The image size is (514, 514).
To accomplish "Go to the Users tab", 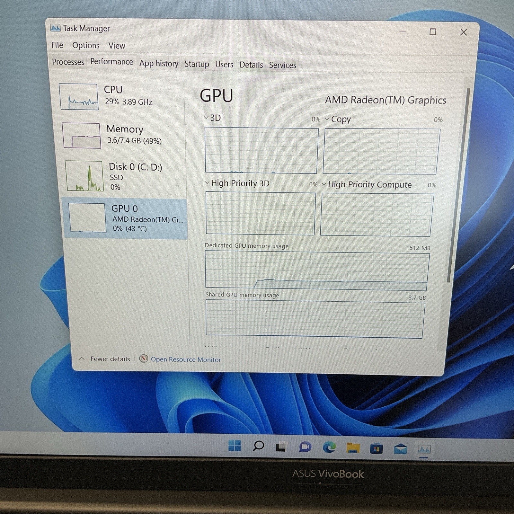I will 224,65.
